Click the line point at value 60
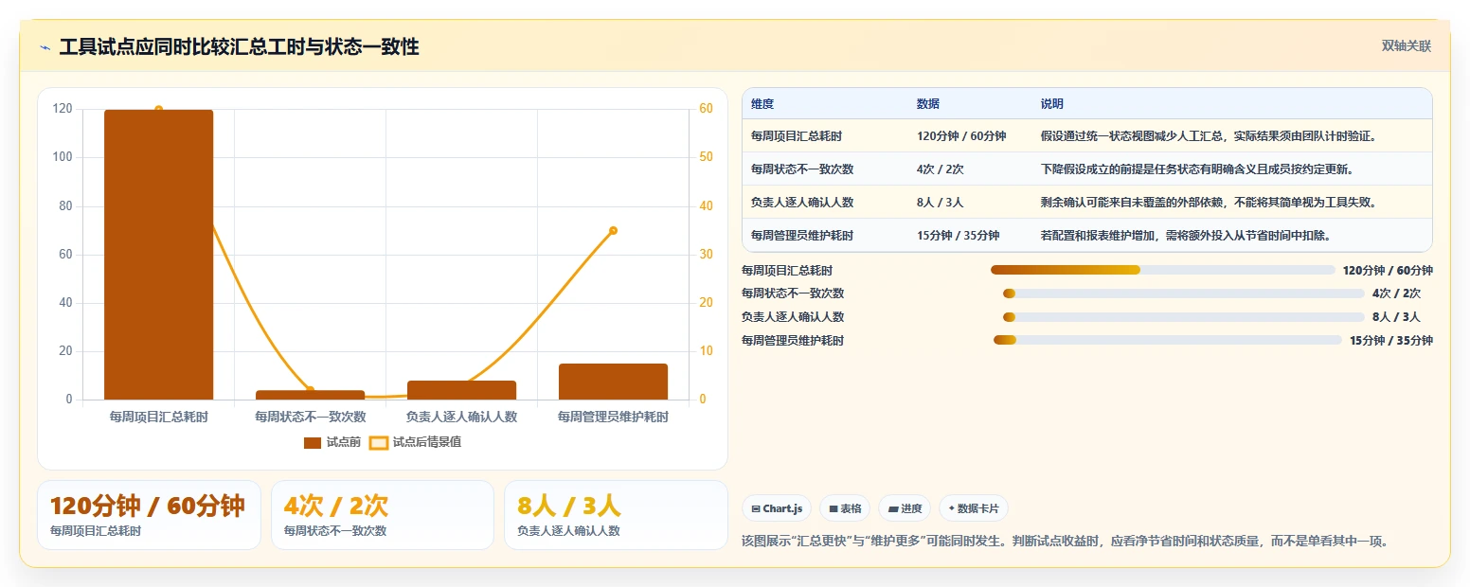1470x587 pixels. [x=158, y=110]
